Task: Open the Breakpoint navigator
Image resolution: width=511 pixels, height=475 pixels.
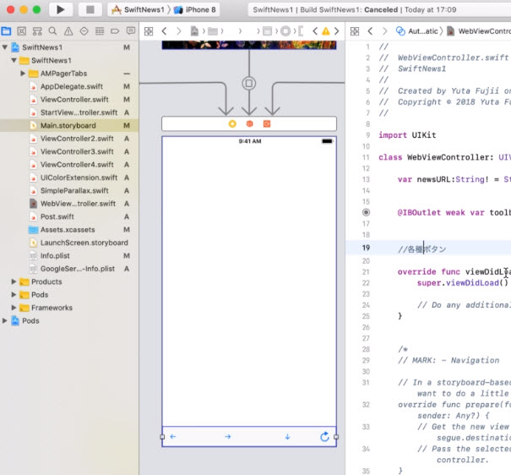Action: (115, 31)
